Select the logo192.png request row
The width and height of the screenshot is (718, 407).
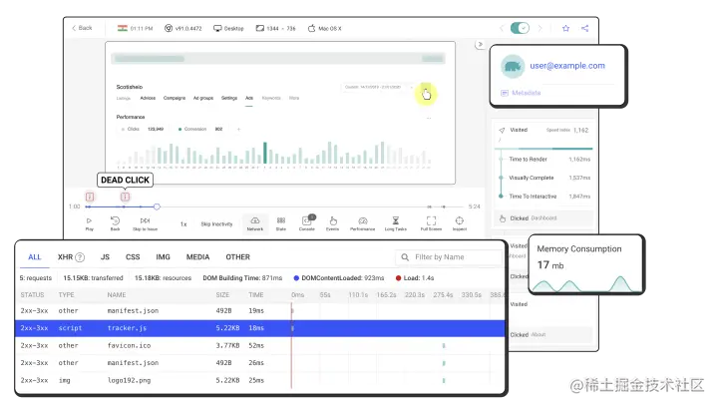point(260,380)
